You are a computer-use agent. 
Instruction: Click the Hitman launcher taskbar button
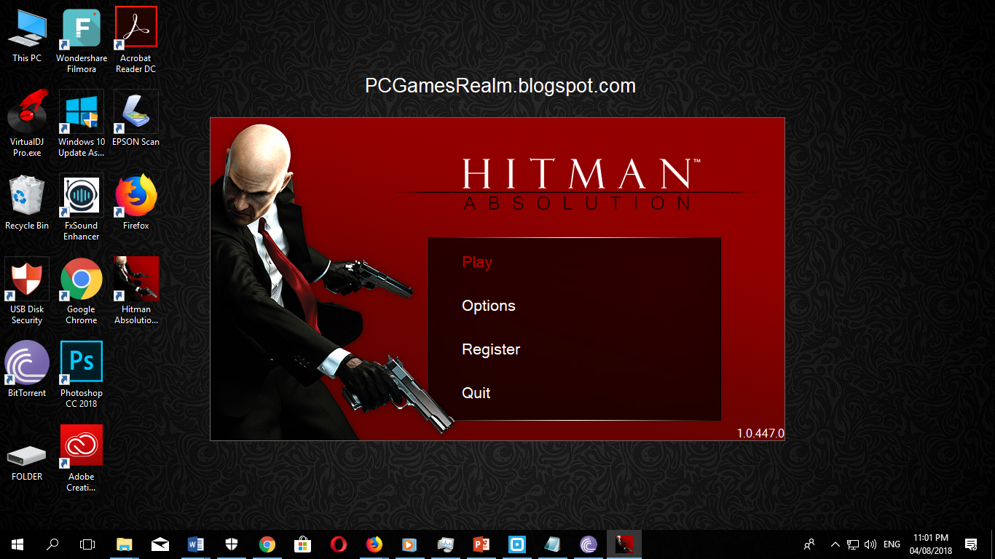(624, 544)
